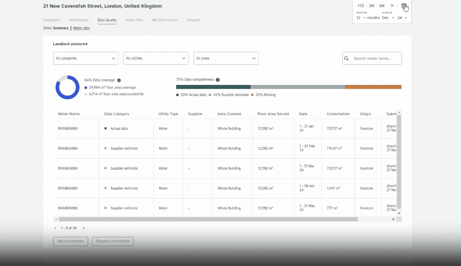461x266 pixels.
Task: Click the 1 - 5 of 36 pagination text
Action: [69, 228]
